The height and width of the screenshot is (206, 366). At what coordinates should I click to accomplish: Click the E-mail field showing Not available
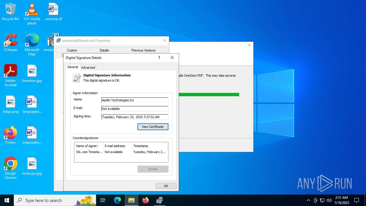135,109
